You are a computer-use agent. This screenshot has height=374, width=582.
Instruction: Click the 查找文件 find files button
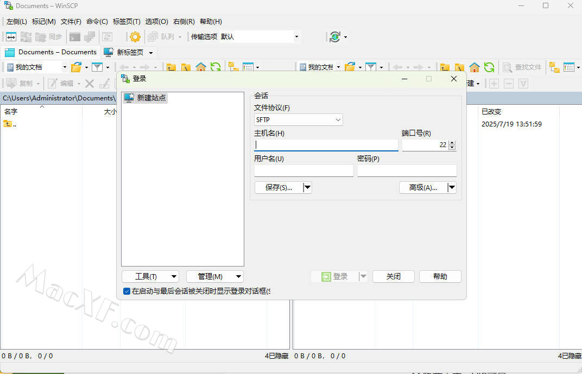(x=522, y=67)
